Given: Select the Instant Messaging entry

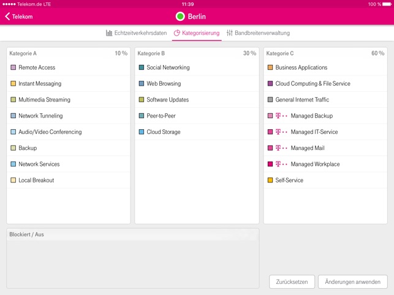Looking at the screenshot, I should pos(40,84).
